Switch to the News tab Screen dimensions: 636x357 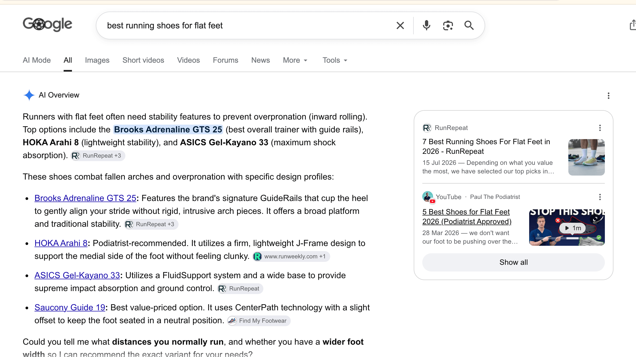(260, 60)
